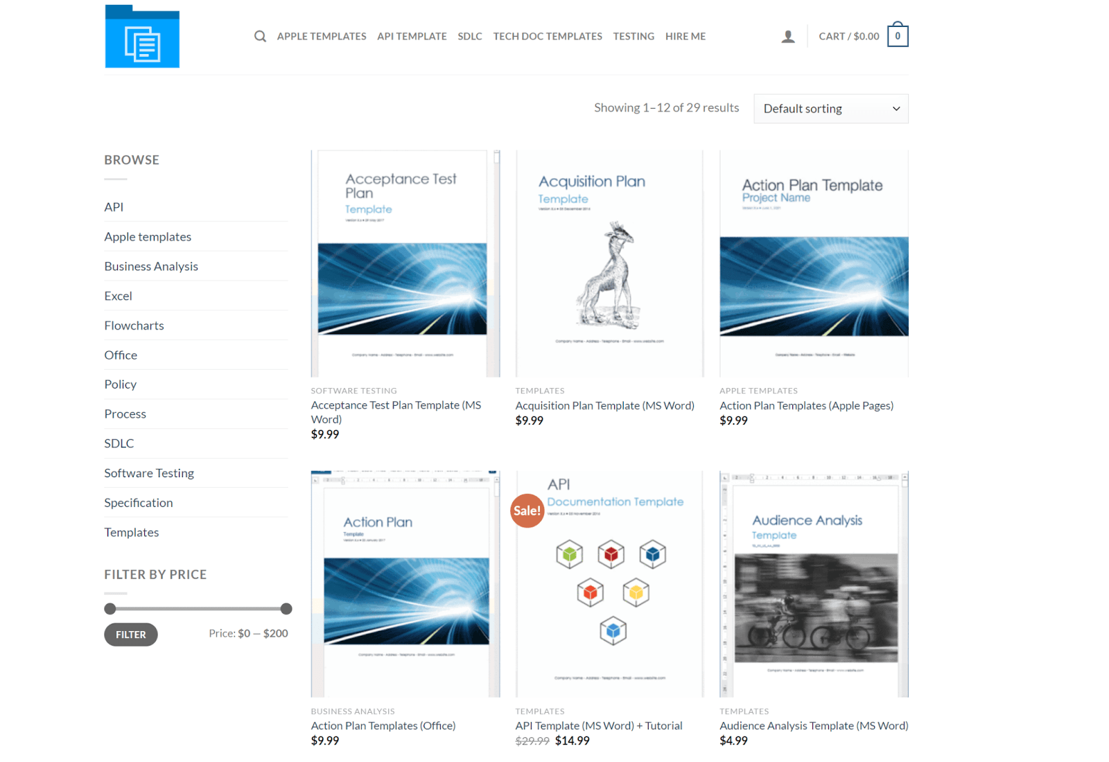Grab the left price slider handle
The height and width of the screenshot is (762, 1109).
tap(110, 609)
